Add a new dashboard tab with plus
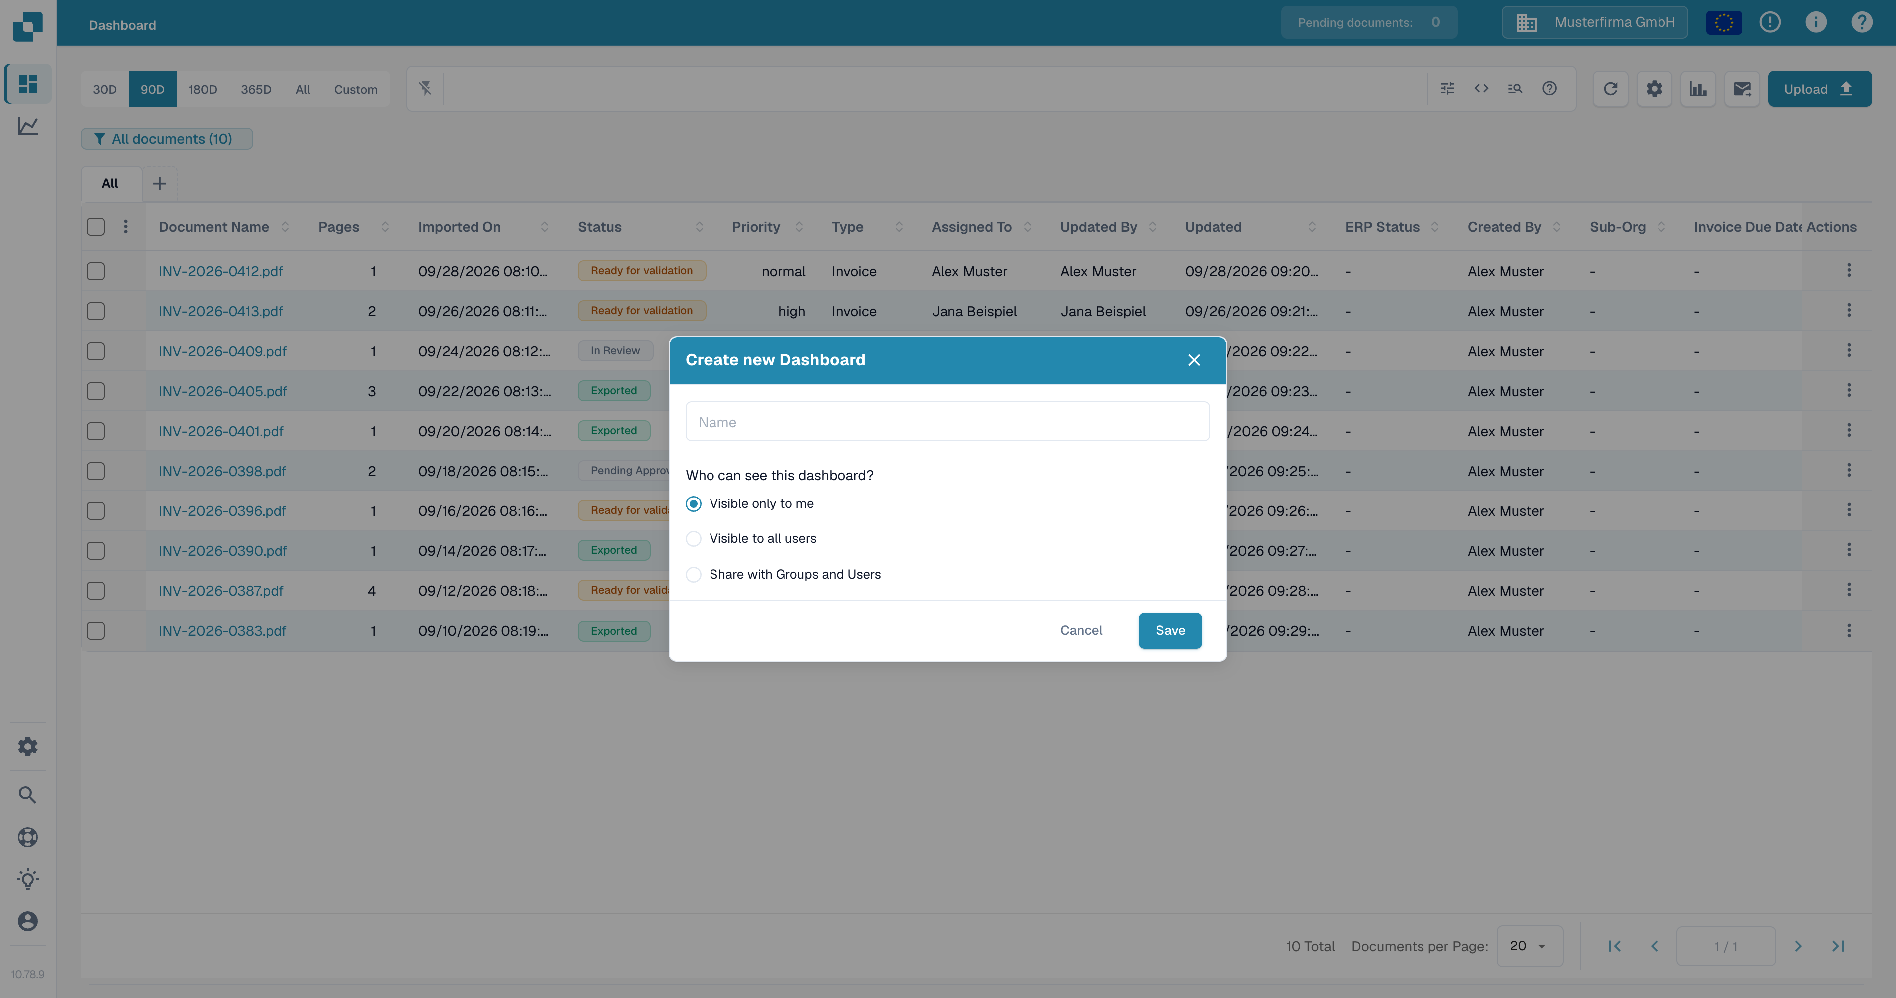The width and height of the screenshot is (1896, 998). pyautogui.click(x=160, y=183)
